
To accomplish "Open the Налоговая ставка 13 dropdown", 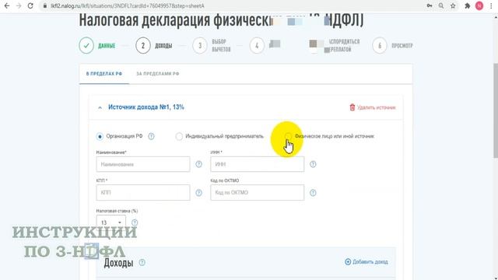I will (x=110, y=222).
